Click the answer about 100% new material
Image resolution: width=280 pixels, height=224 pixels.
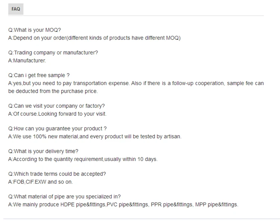click(95, 137)
